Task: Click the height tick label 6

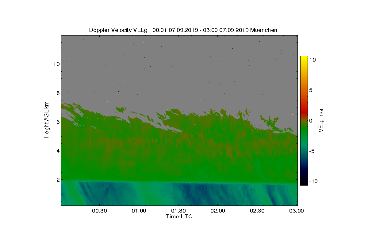Action: point(57,122)
